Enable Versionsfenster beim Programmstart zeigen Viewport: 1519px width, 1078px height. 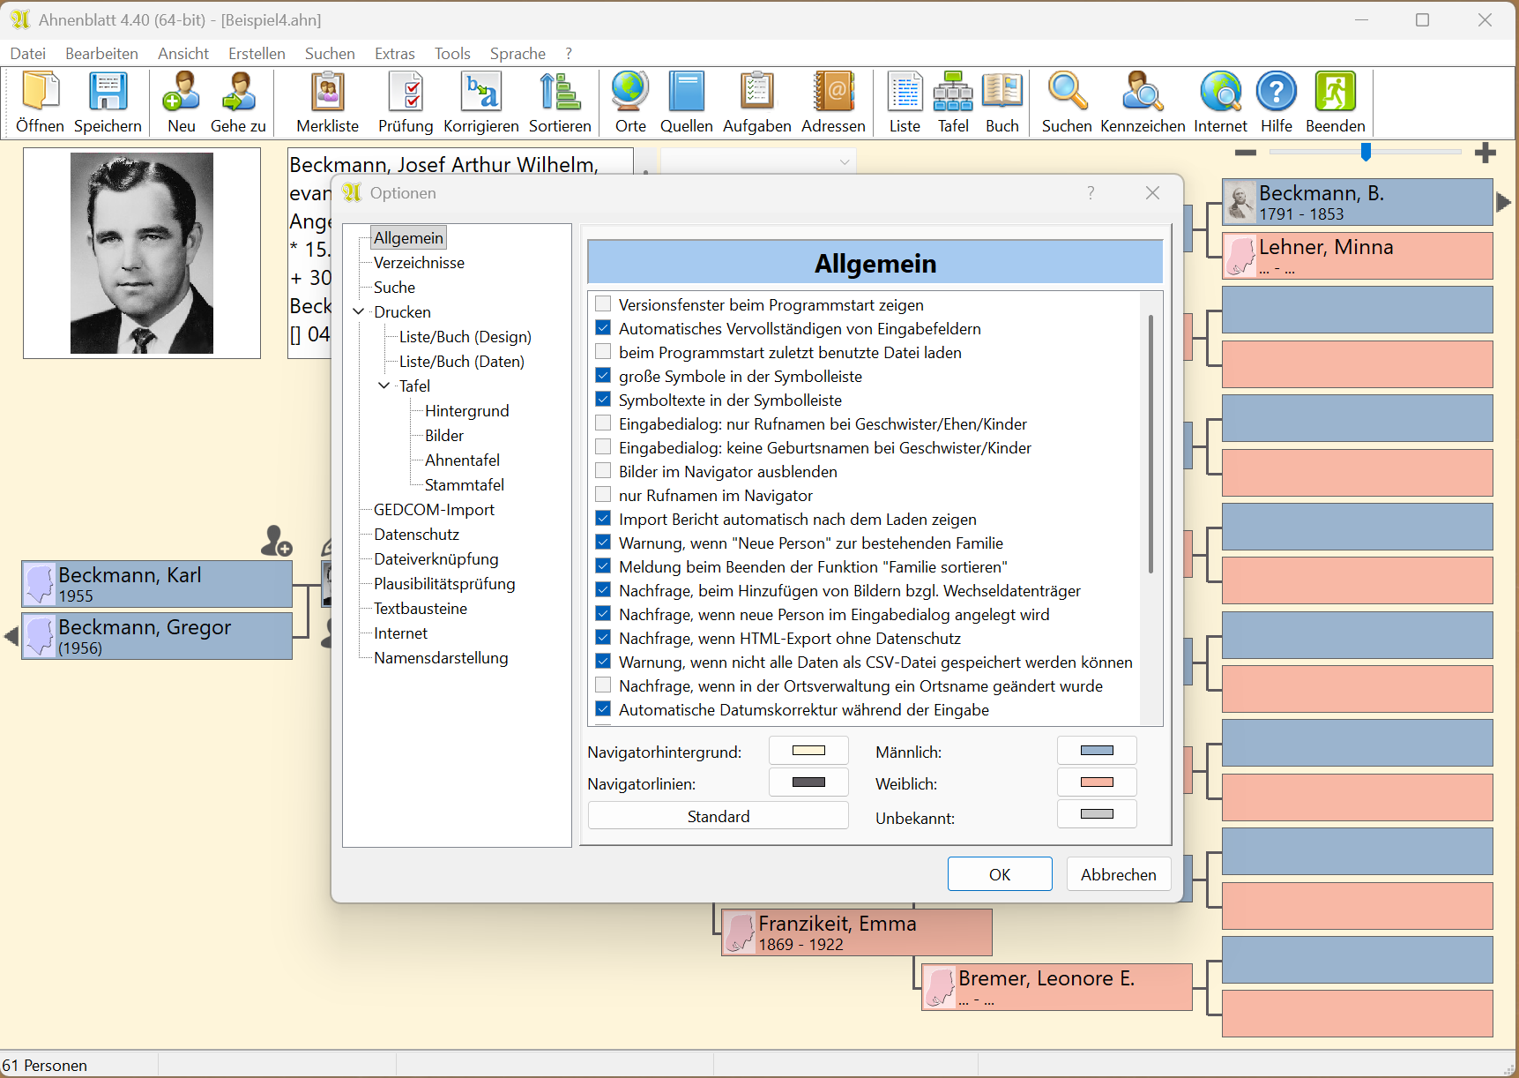coord(603,304)
